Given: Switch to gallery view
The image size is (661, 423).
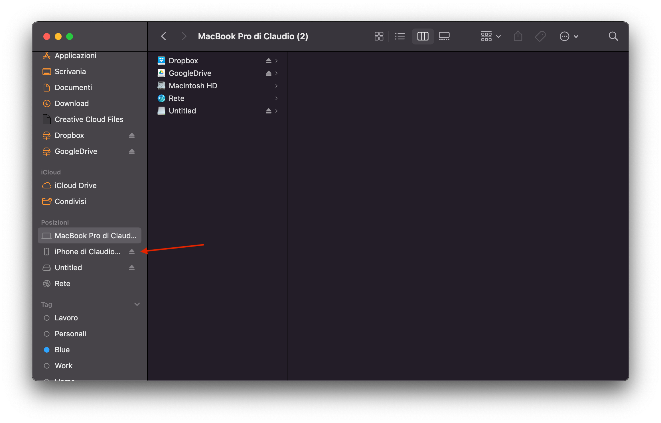Looking at the screenshot, I should (444, 36).
